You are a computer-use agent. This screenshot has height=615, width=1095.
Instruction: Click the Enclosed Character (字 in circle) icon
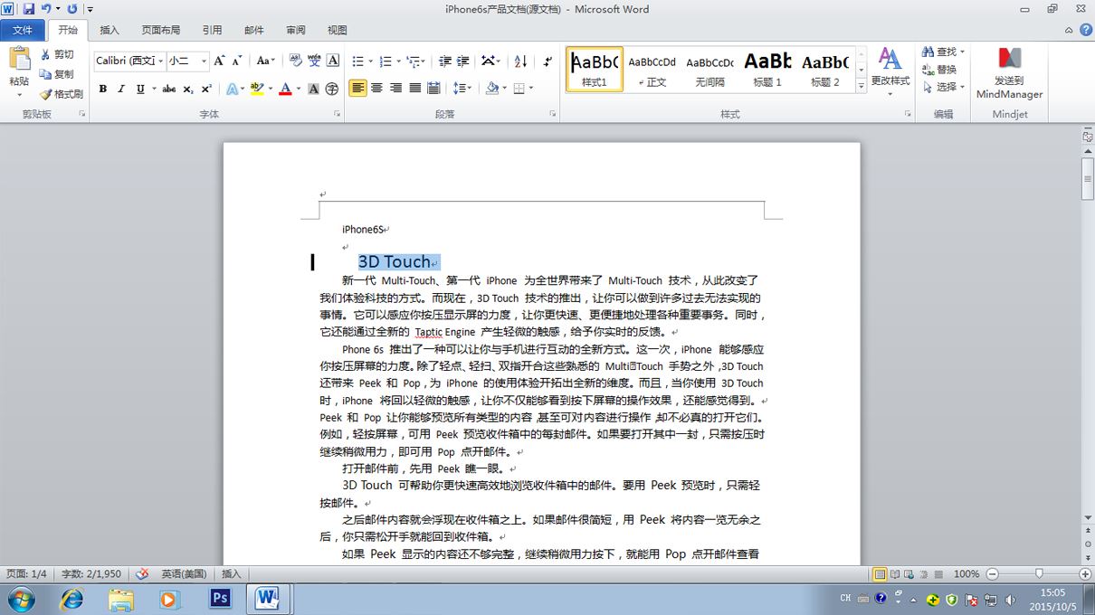[x=332, y=89]
